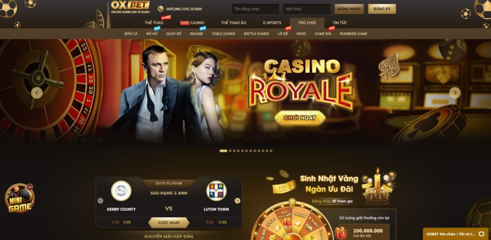Screen dimensions: 491x240
Task: Open the Bắn Cá game submenu
Action: [x=131, y=34]
